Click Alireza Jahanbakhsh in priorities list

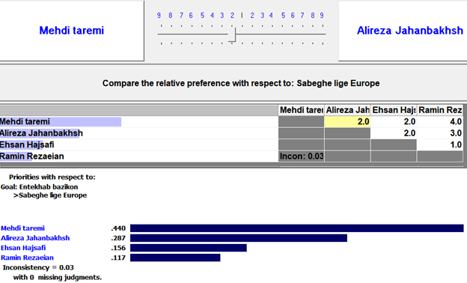(x=35, y=238)
